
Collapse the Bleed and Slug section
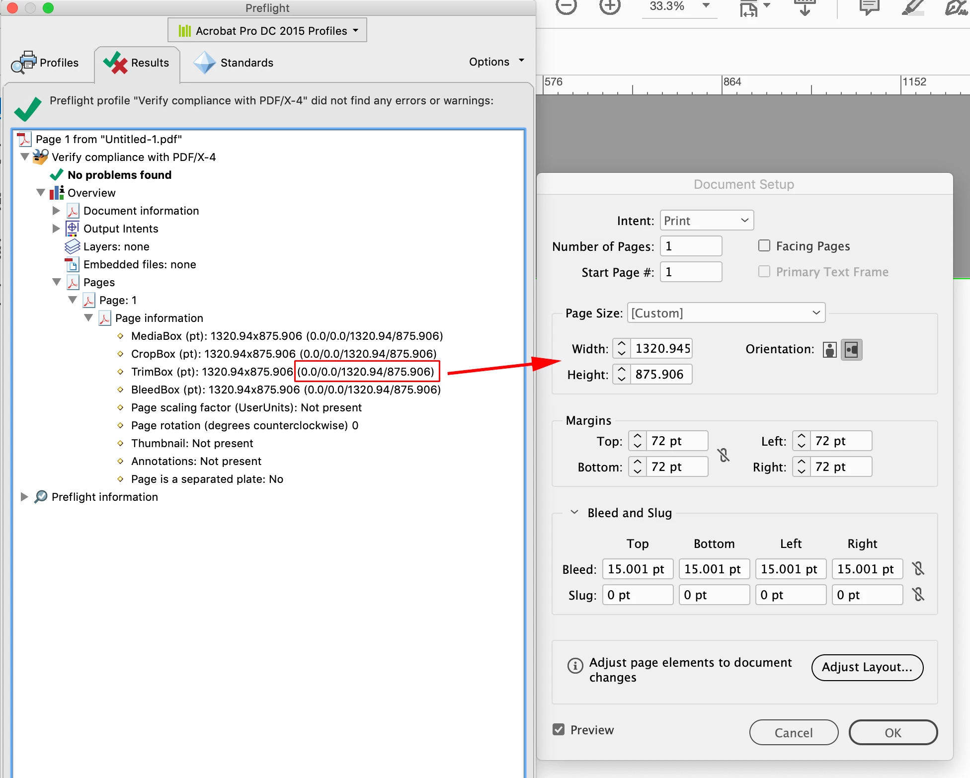pyautogui.click(x=574, y=512)
